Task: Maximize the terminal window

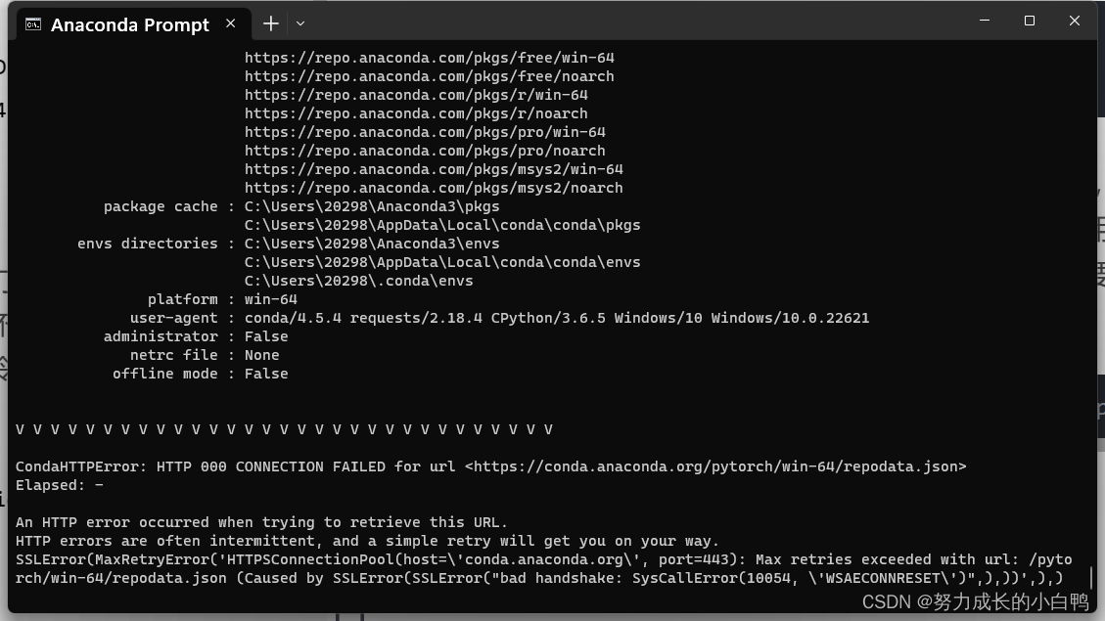Action: (1029, 20)
